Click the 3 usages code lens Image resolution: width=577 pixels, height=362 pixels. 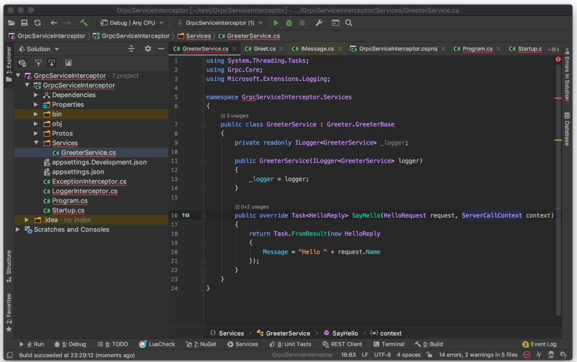[x=234, y=116]
